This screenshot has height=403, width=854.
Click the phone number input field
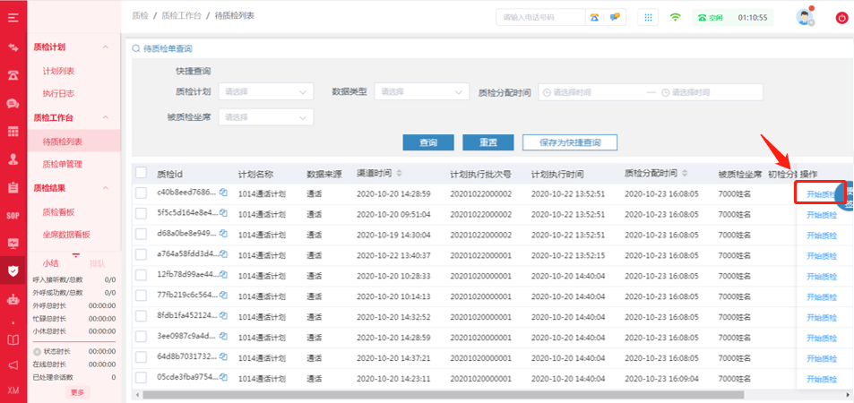coord(539,17)
